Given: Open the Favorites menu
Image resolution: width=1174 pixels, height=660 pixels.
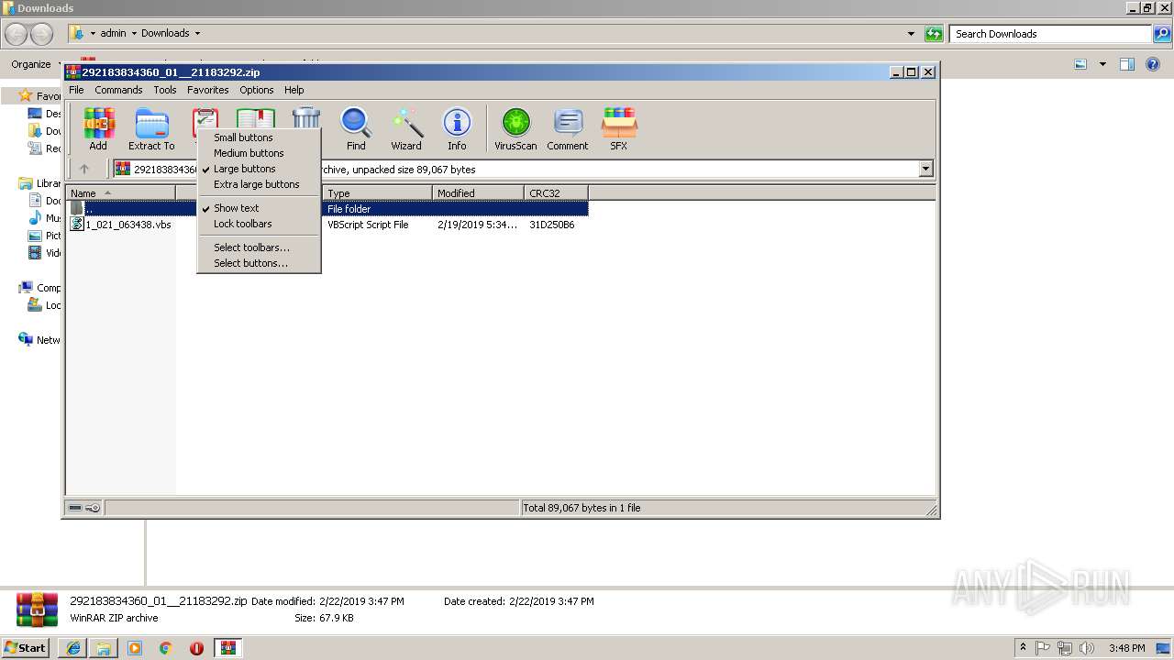Looking at the screenshot, I should [x=208, y=90].
